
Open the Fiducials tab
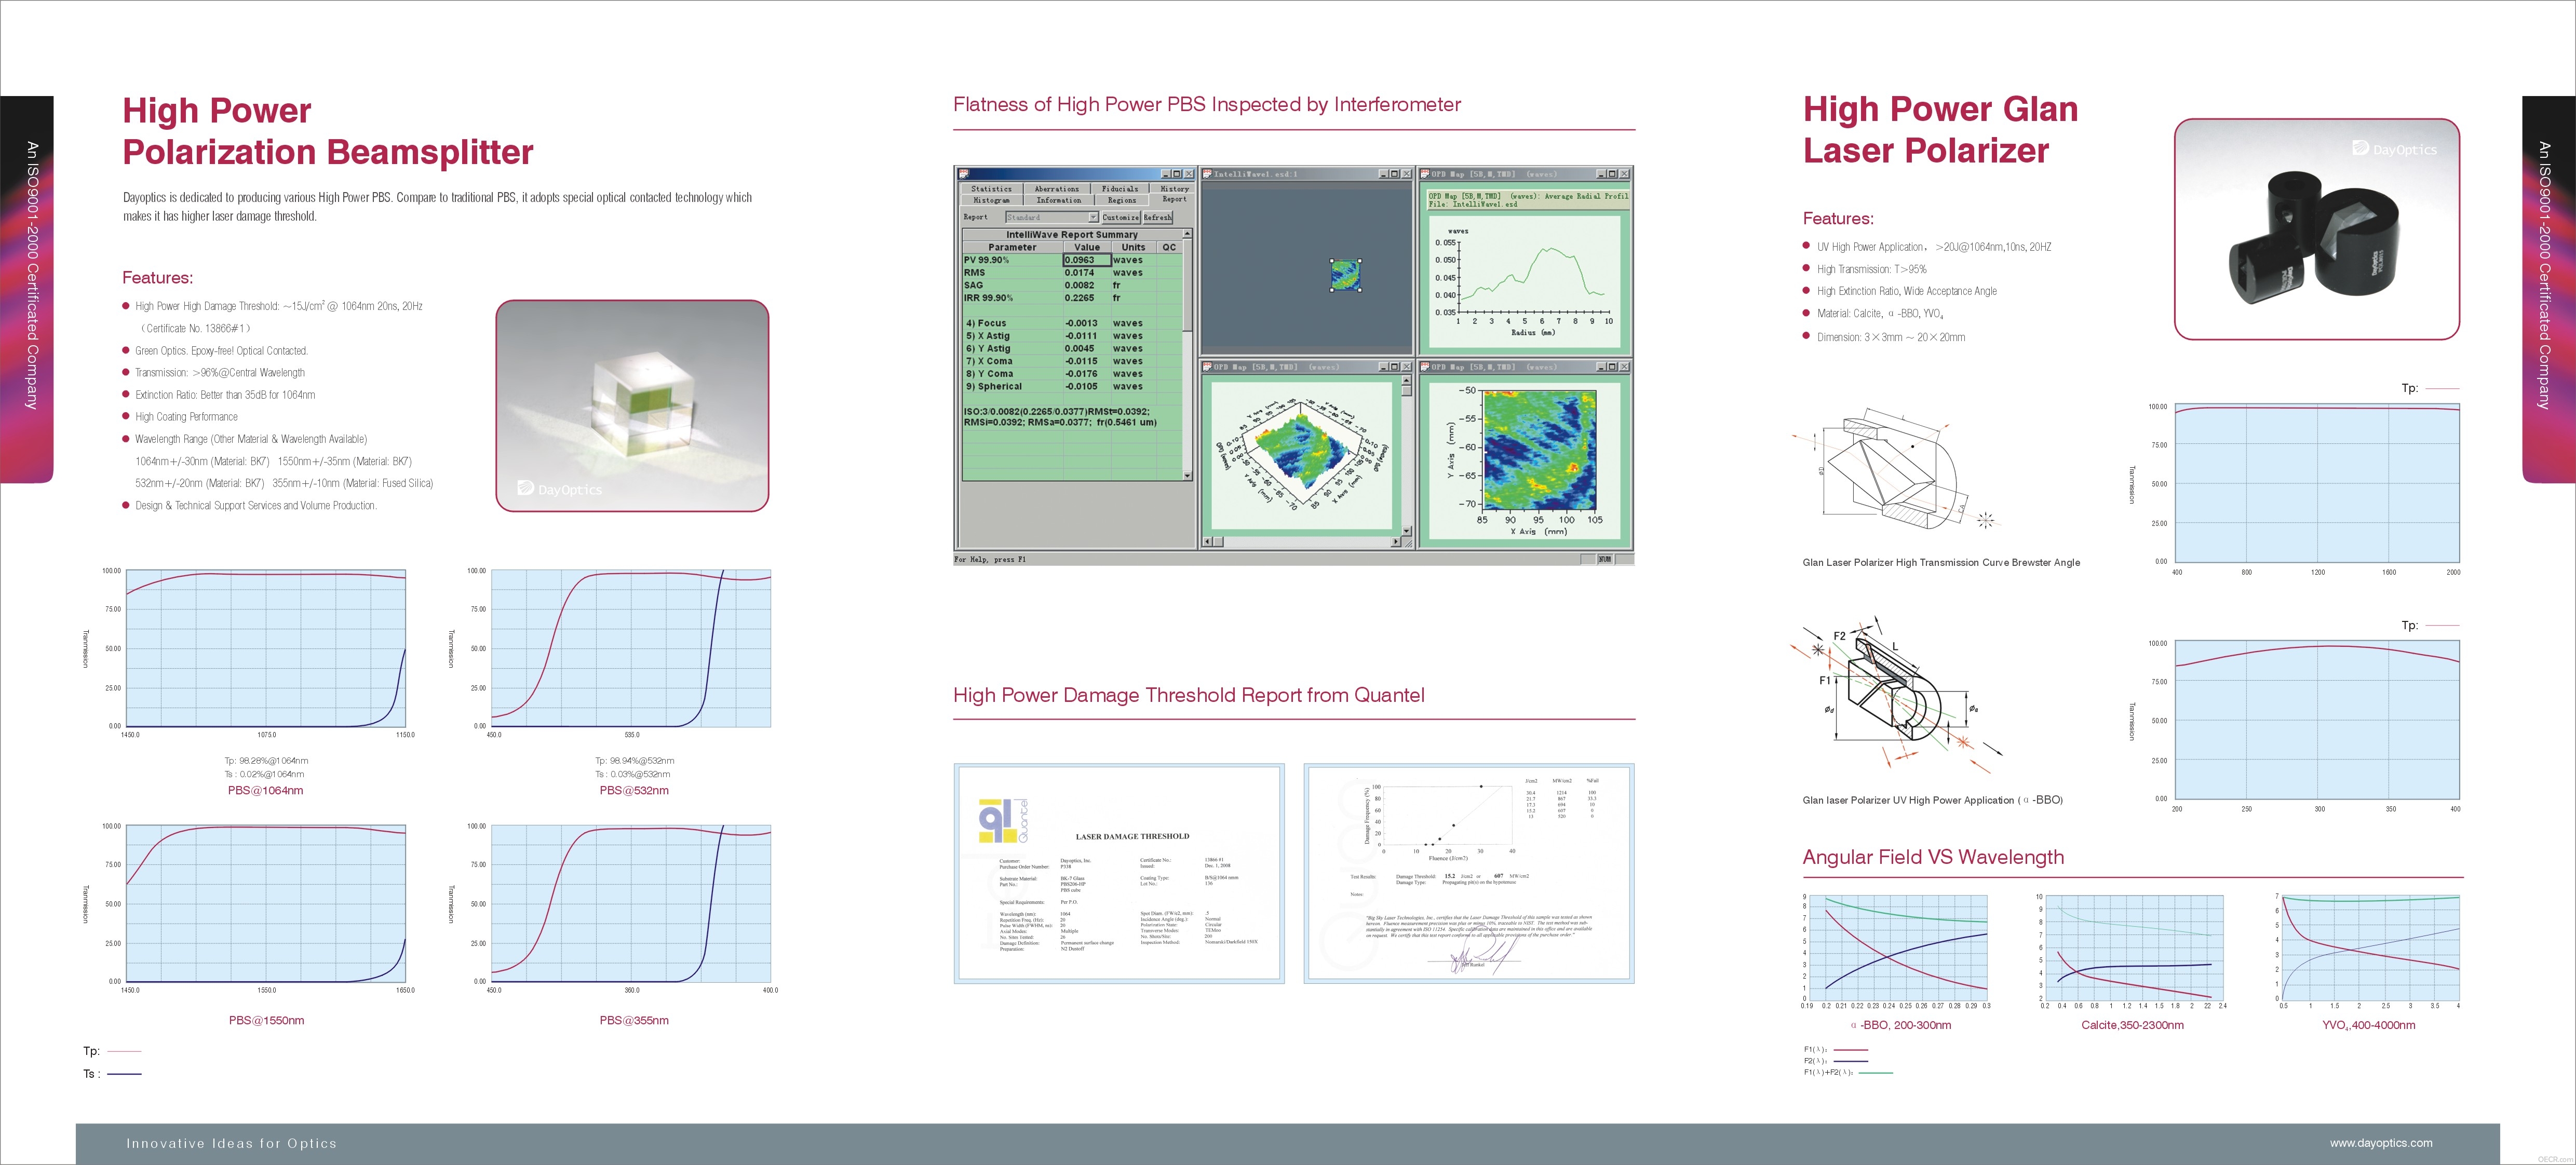[1120, 188]
